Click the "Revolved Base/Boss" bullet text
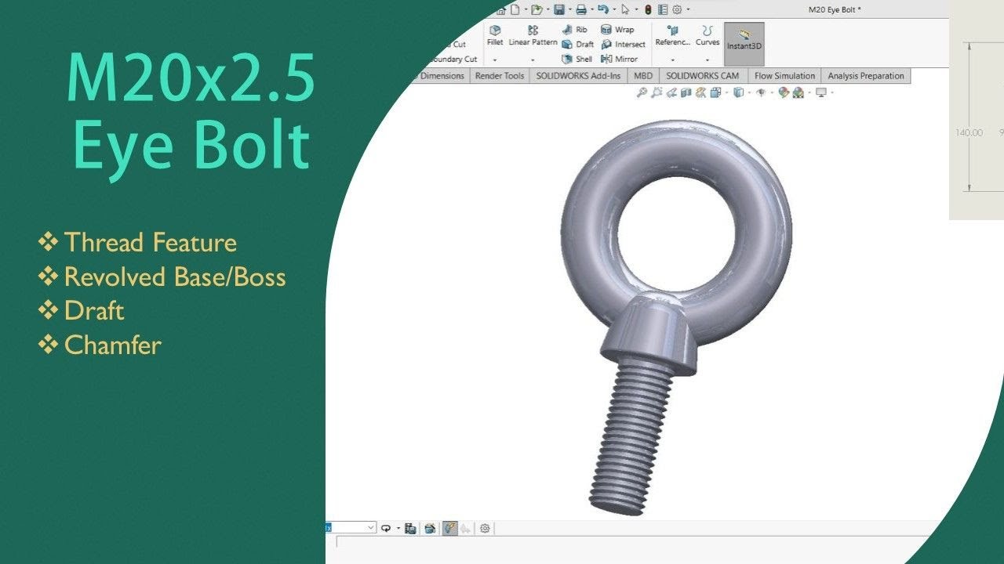This screenshot has width=1004, height=564. [x=175, y=277]
